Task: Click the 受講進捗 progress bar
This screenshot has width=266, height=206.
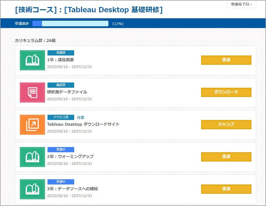Action: [70, 24]
